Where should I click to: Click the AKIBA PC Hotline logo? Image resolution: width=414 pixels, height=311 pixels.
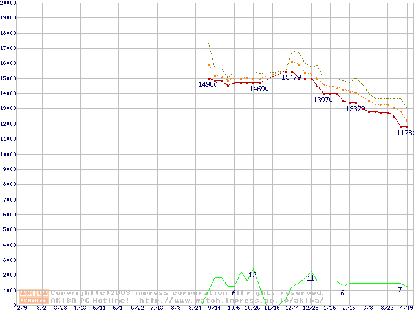[34, 296]
